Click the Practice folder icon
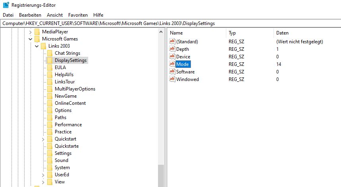 click(50, 132)
